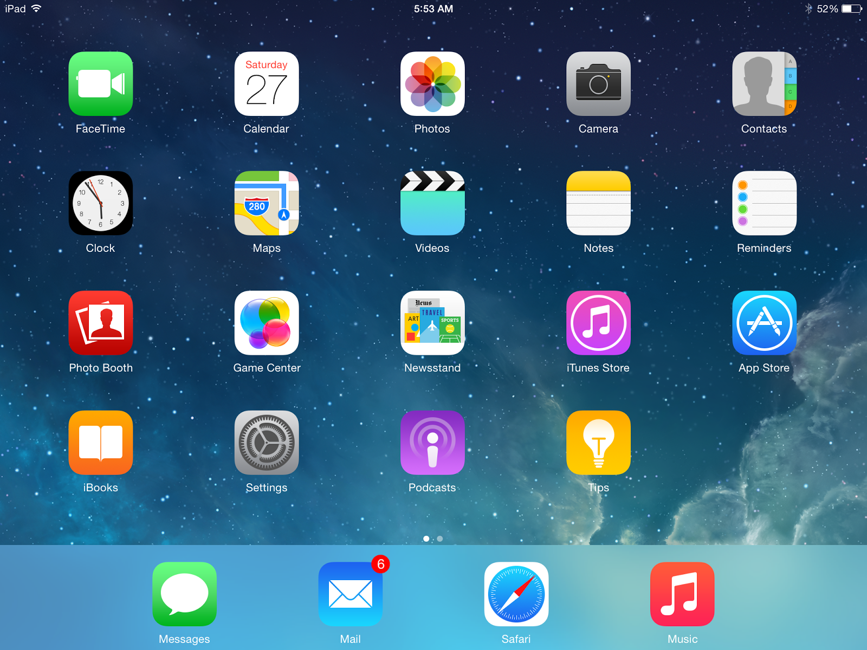Open the FaceTime app

101,84
